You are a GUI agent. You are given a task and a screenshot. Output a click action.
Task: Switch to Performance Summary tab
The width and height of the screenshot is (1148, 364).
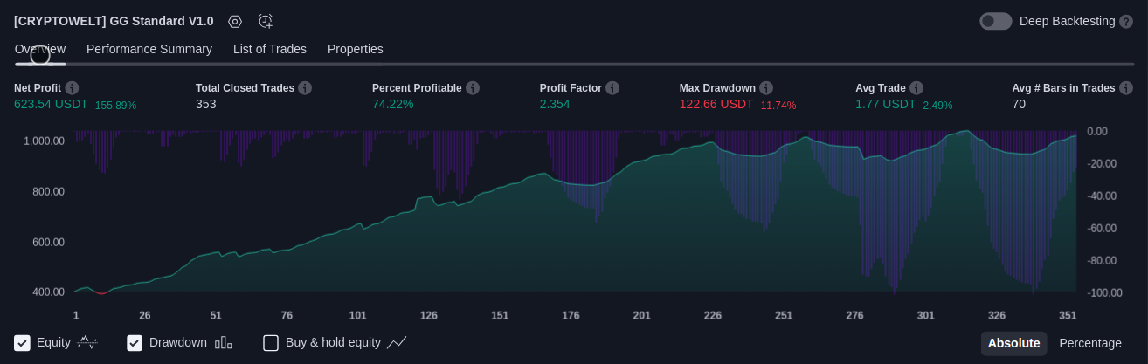(149, 49)
